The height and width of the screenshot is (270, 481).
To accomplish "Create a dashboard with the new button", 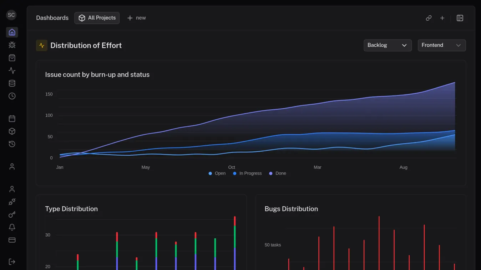I will 137,18.
